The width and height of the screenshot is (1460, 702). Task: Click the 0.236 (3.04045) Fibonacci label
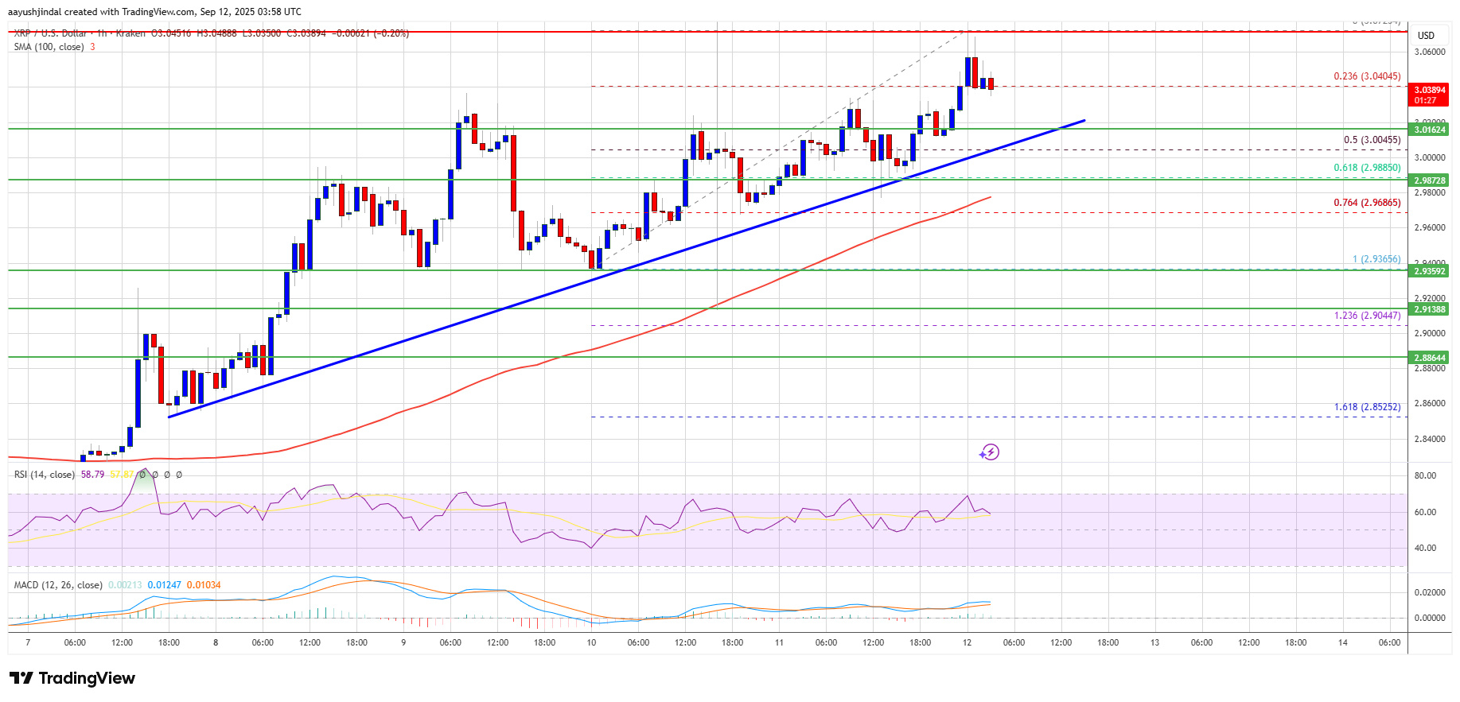[1367, 76]
